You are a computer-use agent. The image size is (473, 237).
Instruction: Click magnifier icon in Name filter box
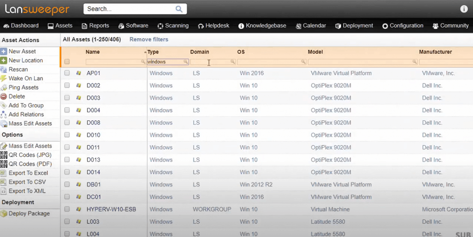143,62
